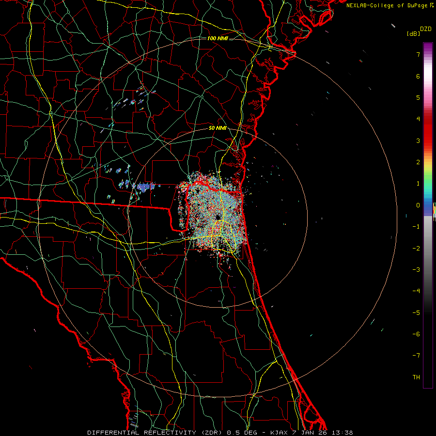Select the -2 value on the ZDR scale
The height and width of the screenshot is (436, 436).
(416, 249)
